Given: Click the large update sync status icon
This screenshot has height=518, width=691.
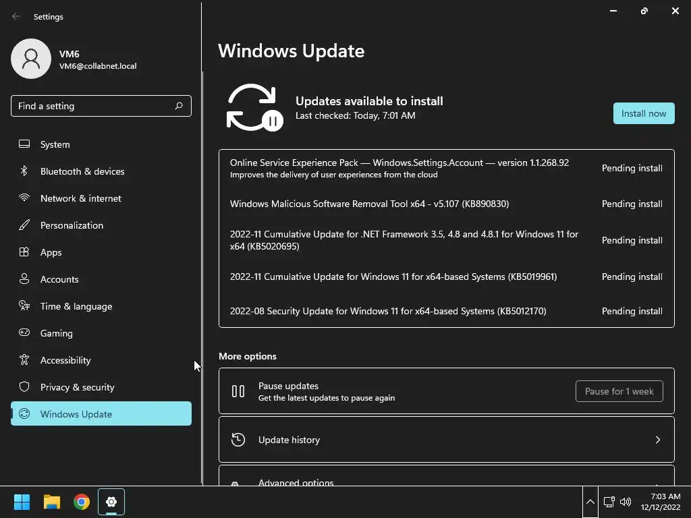Looking at the screenshot, I should click(254, 107).
